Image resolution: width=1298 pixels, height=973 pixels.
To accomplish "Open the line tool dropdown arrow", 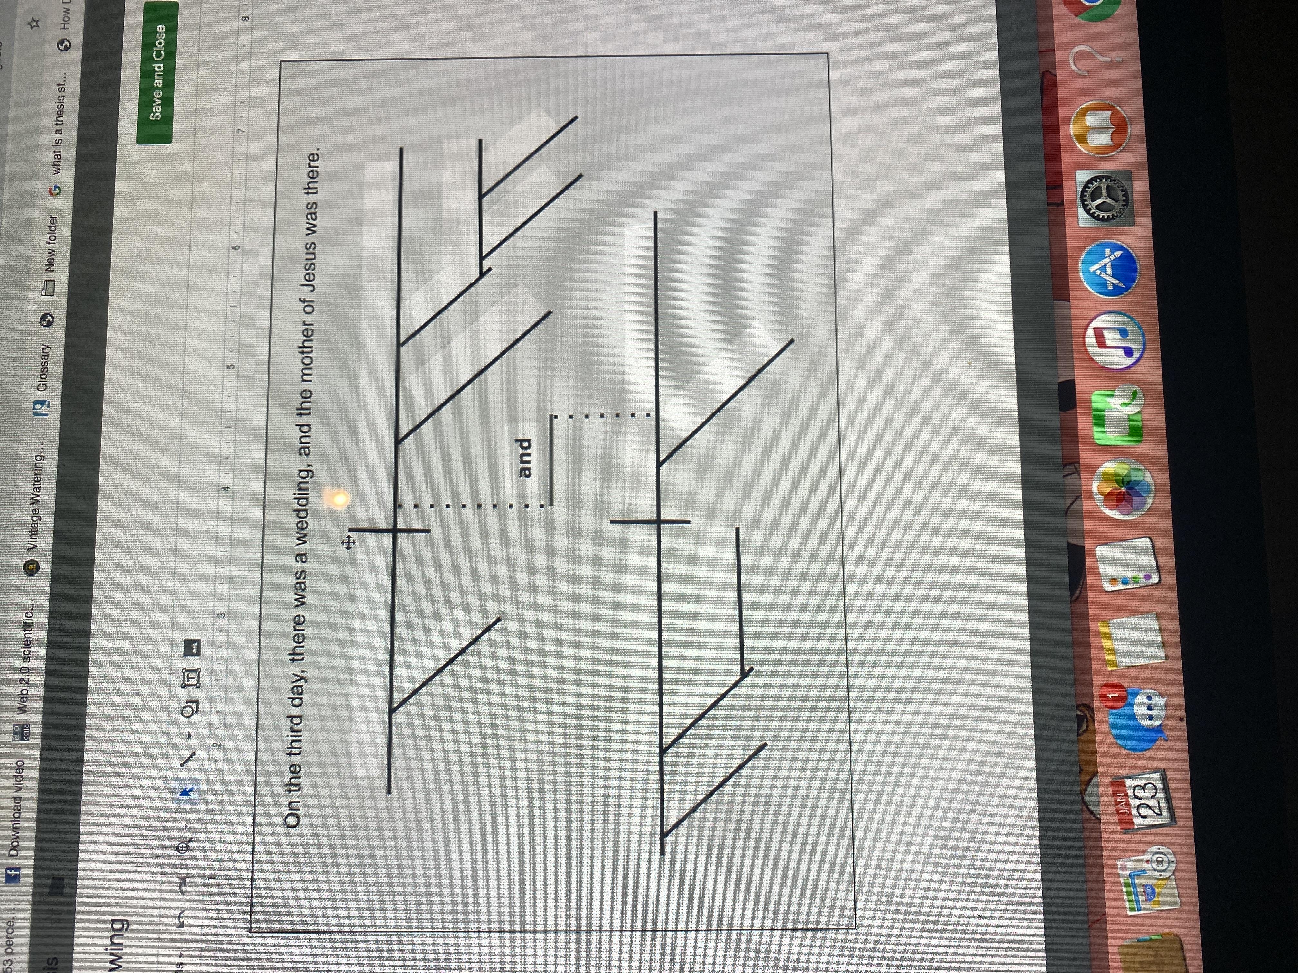I will point(189,734).
